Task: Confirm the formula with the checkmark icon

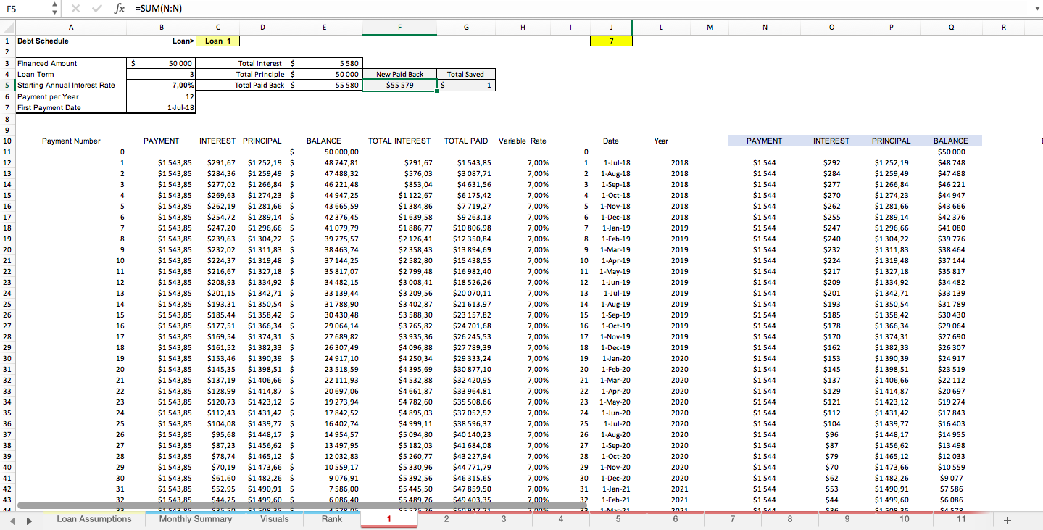Action: (x=96, y=9)
